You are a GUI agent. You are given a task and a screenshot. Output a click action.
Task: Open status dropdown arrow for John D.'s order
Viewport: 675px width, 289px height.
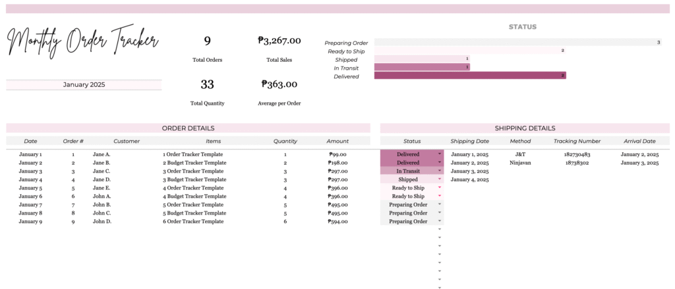pos(440,222)
